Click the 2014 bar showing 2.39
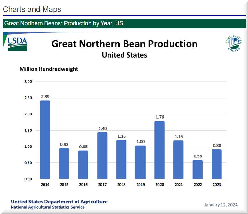Viewport: 248px width, 214px height. (x=45, y=140)
